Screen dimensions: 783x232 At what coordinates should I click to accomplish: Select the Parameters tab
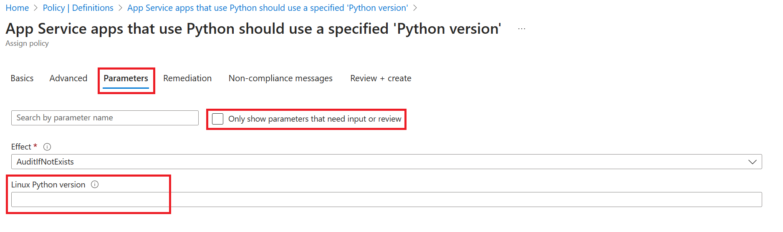126,78
